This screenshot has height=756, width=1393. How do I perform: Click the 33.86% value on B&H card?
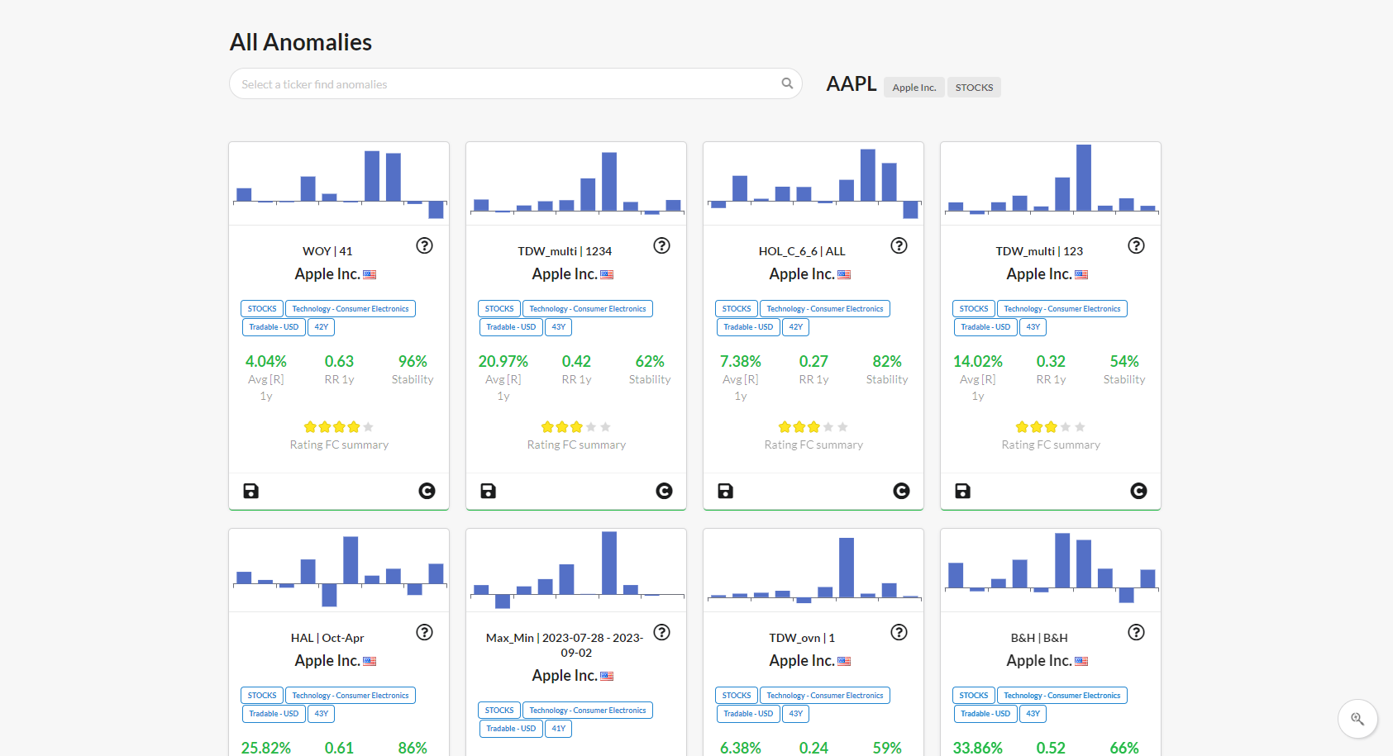(x=978, y=748)
